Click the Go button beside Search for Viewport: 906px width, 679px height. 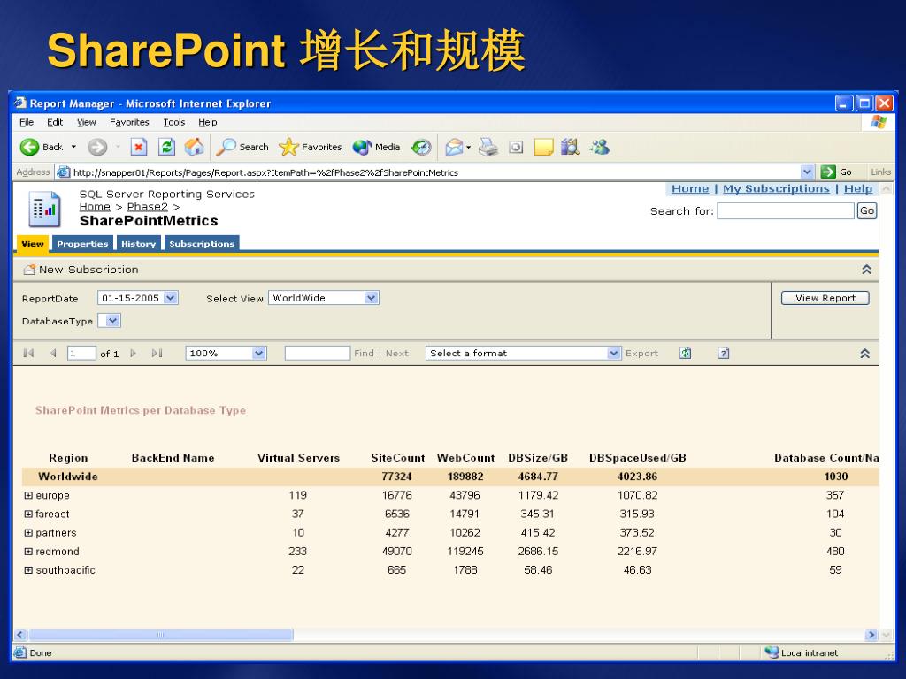point(867,210)
